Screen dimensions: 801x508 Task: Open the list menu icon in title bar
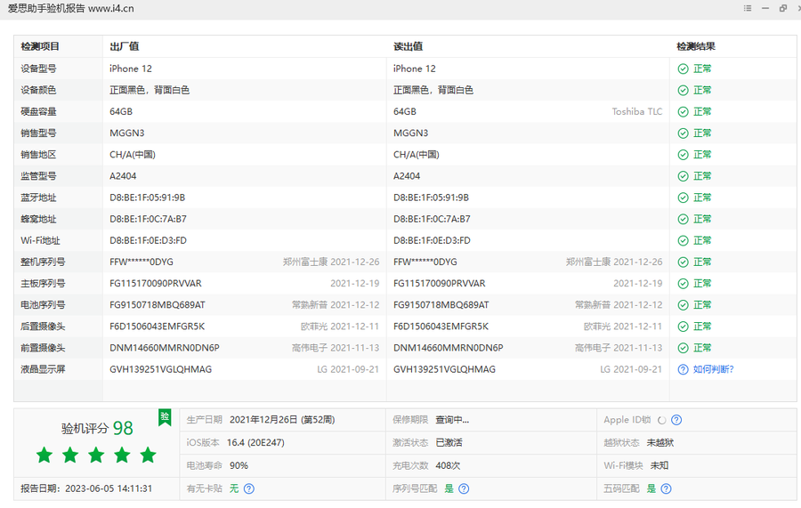click(748, 8)
